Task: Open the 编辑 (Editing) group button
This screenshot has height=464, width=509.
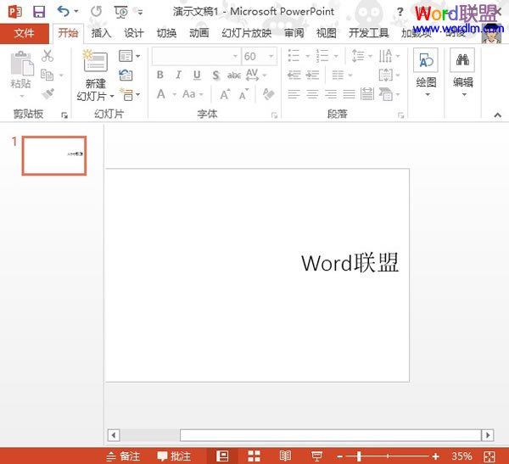Action: click(x=462, y=74)
